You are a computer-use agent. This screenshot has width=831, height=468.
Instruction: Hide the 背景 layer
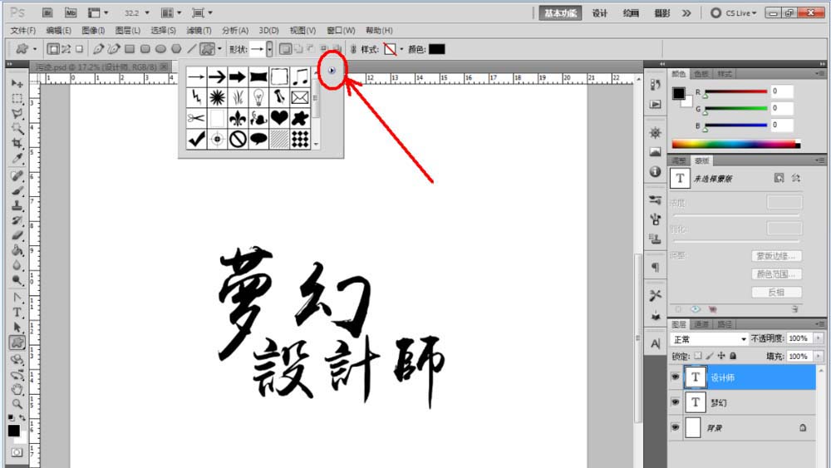(675, 427)
